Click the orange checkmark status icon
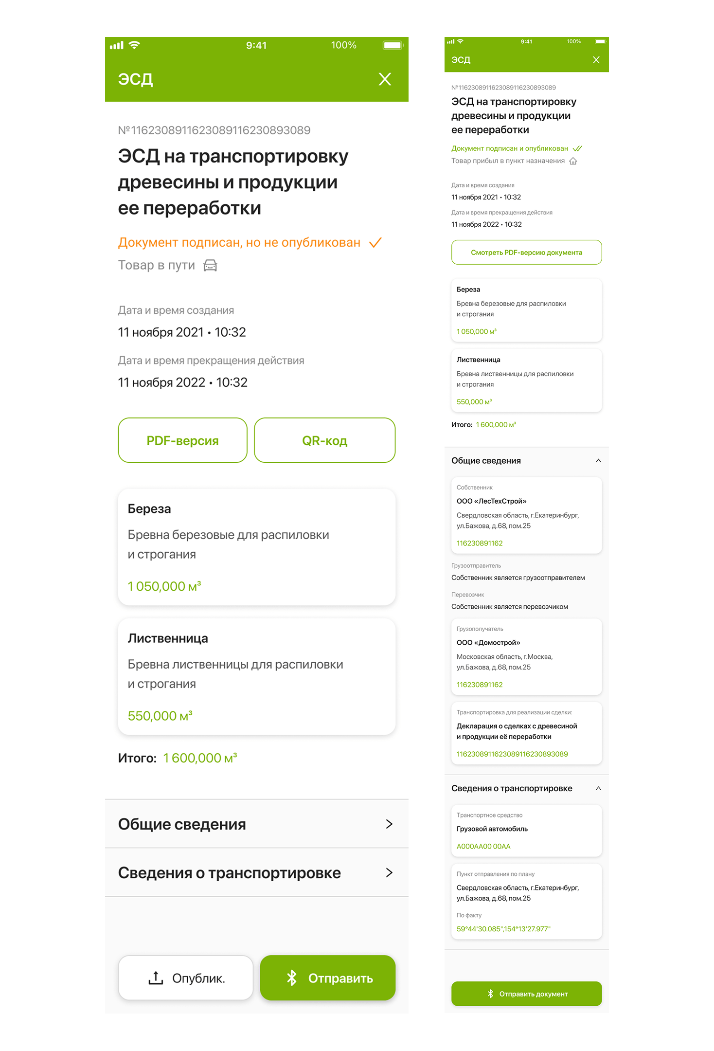714x1051 pixels. click(x=375, y=242)
